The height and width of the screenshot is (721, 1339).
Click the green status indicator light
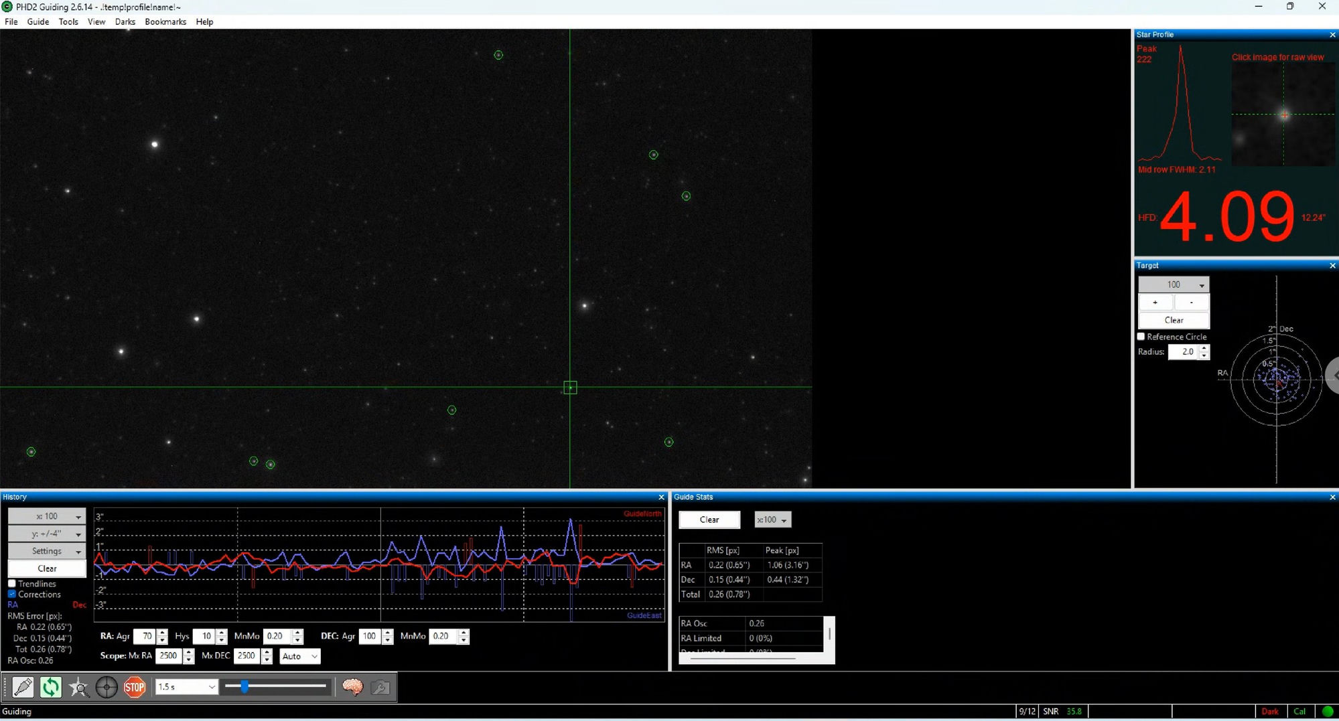(x=1328, y=712)
